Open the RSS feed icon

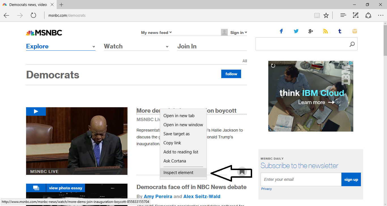coord(325,31)
